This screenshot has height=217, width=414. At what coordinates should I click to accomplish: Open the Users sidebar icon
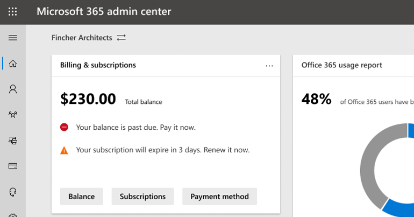pos(13,89)
